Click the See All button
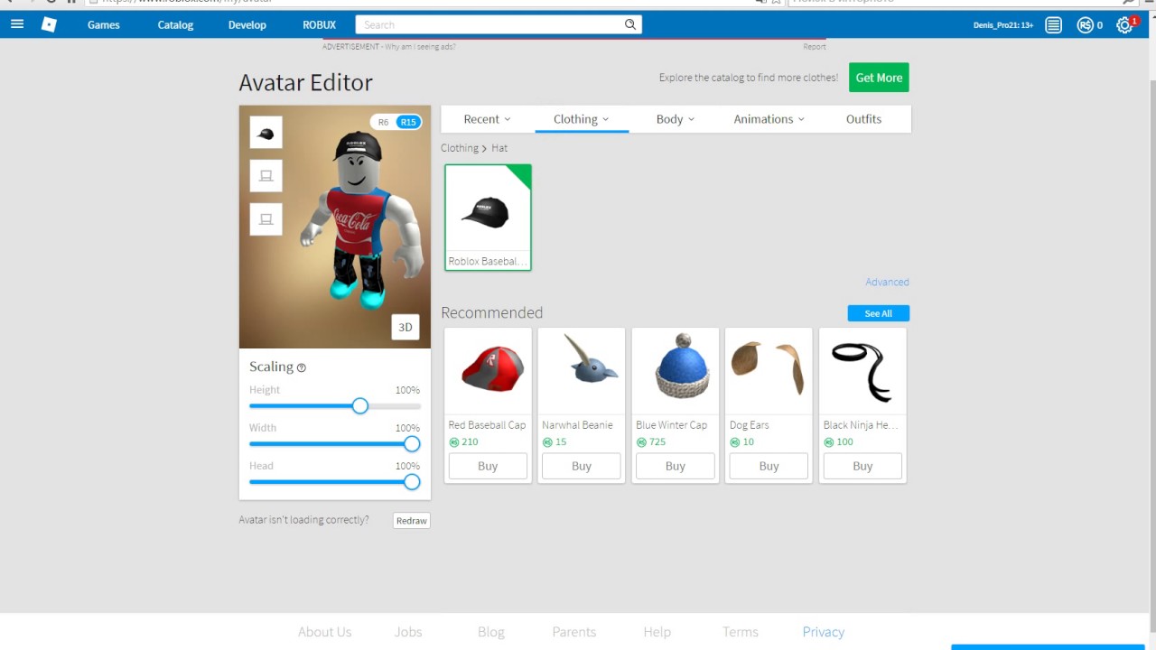1156x650 pixels. [x=879, y=313]
